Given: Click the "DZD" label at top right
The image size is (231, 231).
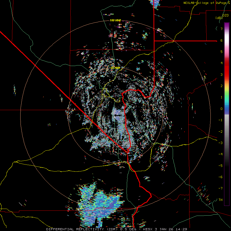Looking at the screenshot, I should (226, 15).
